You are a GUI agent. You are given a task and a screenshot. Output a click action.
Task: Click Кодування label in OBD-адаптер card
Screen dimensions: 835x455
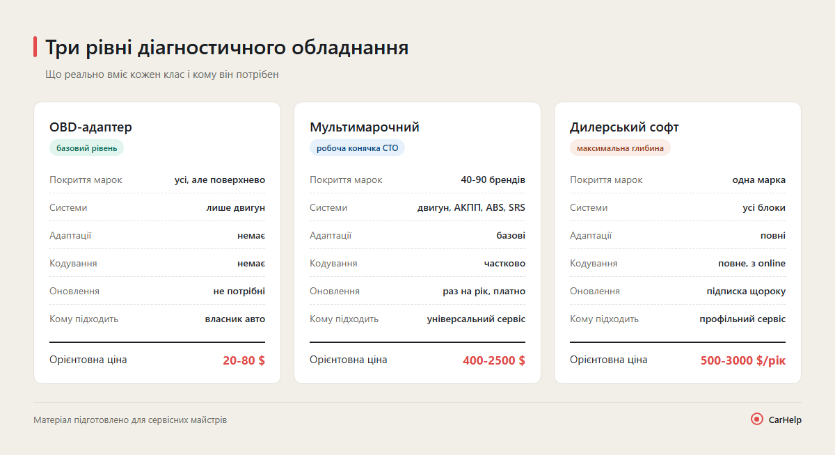coord(73,263)
